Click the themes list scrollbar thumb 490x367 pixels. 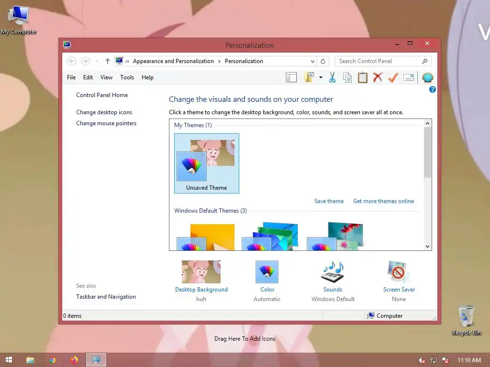(x=427, y=152)
